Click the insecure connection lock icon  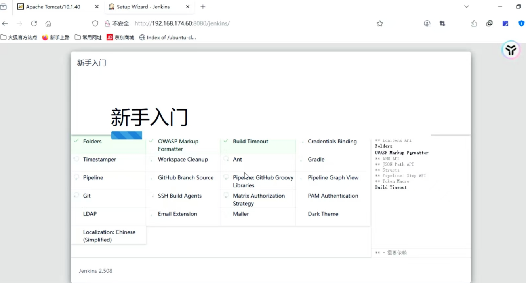[107, 24]
